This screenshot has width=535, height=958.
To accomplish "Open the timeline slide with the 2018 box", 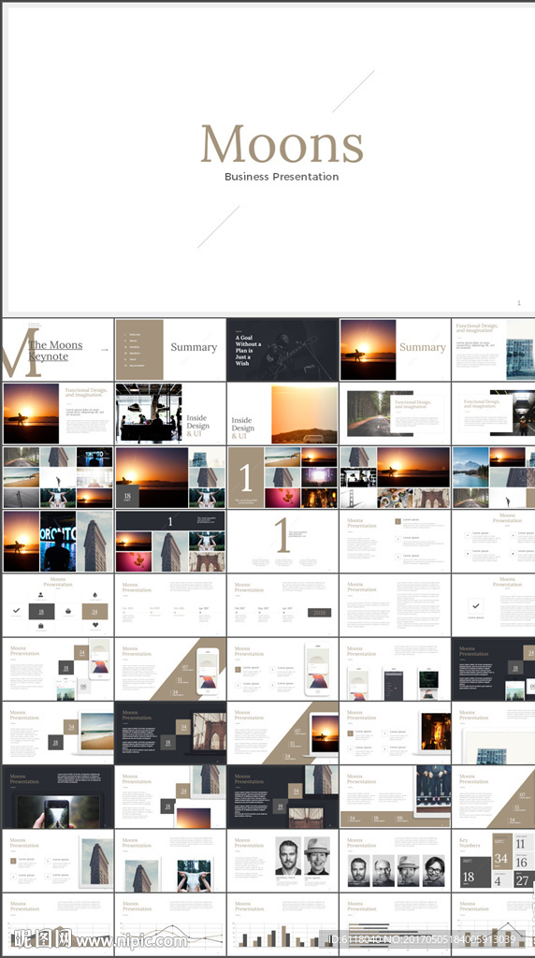I will tap(282, 605).
